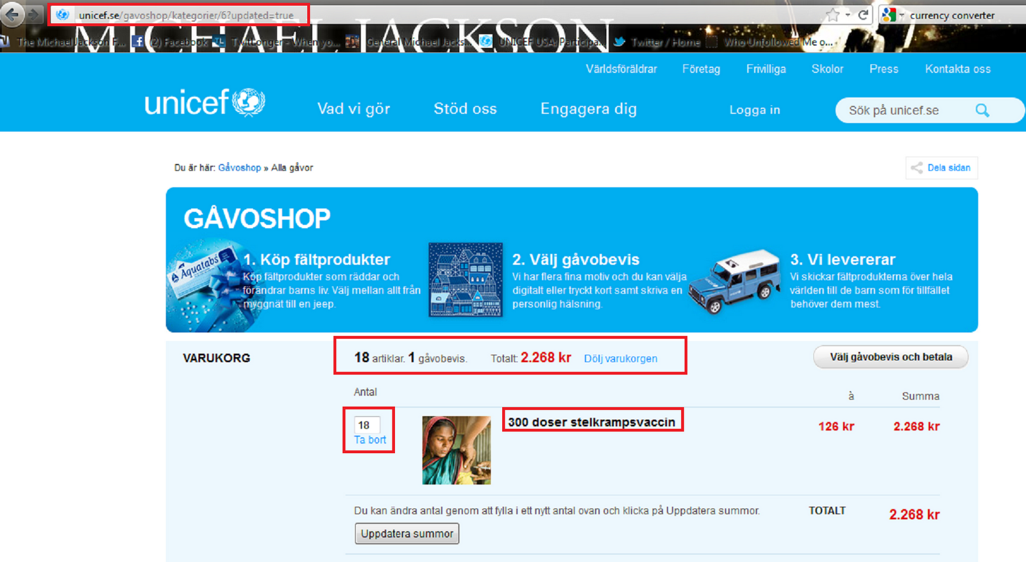1026x562 pixels.
Task: Click the 'Dölj varukorgen' link
Action: click(621, 359)
